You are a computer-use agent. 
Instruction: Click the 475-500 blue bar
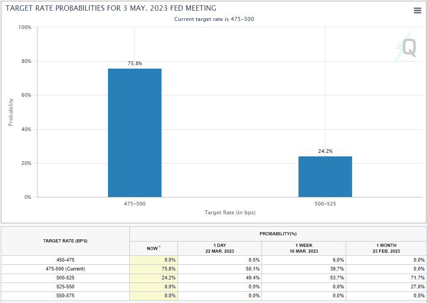[134, 133]
